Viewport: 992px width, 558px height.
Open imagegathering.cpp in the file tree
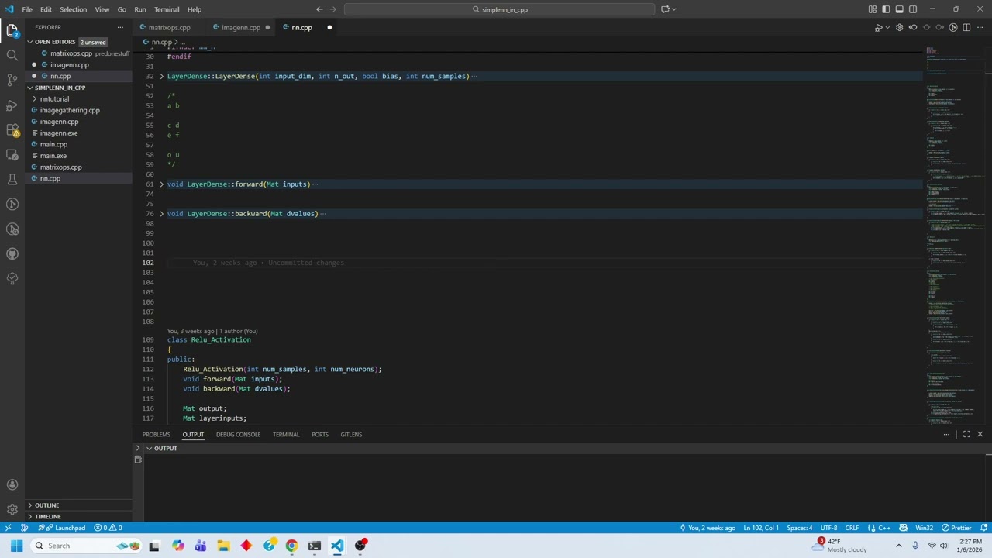pos(70,110)
